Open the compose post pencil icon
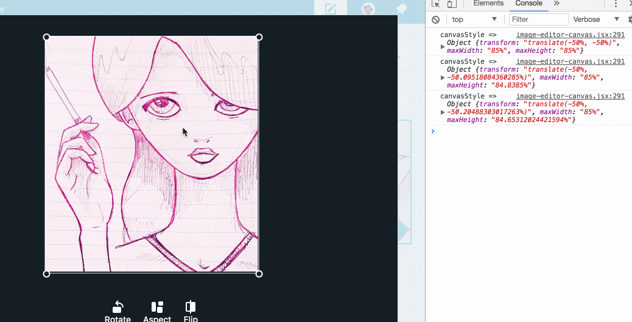Screen dimensions: 632x322 coord(331,9)
